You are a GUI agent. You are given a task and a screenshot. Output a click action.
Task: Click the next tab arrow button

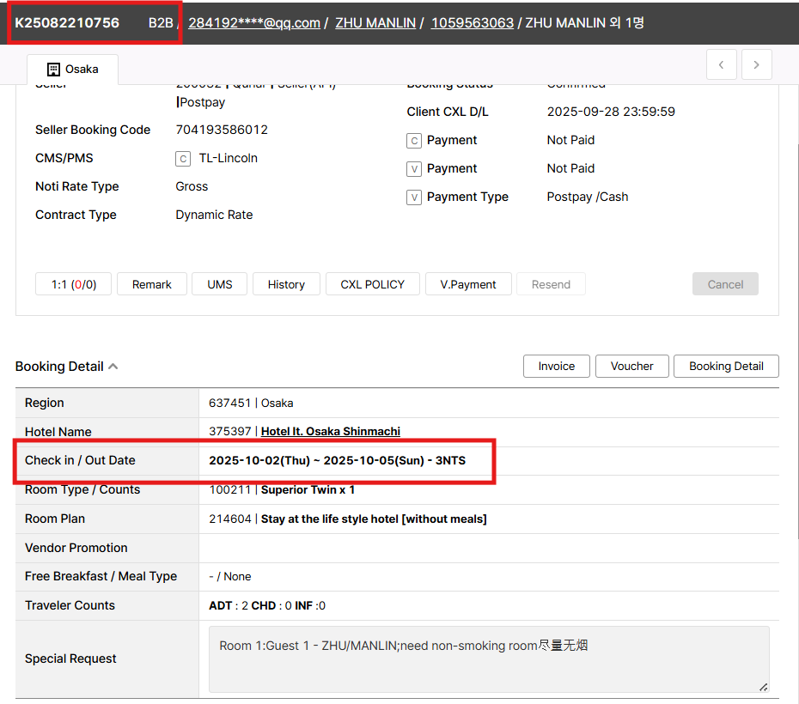pyautogui.click(x=756, y=64)
